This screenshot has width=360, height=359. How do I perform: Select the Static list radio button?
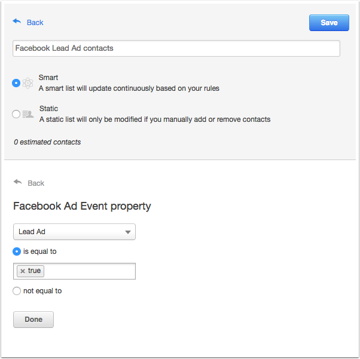16,114
